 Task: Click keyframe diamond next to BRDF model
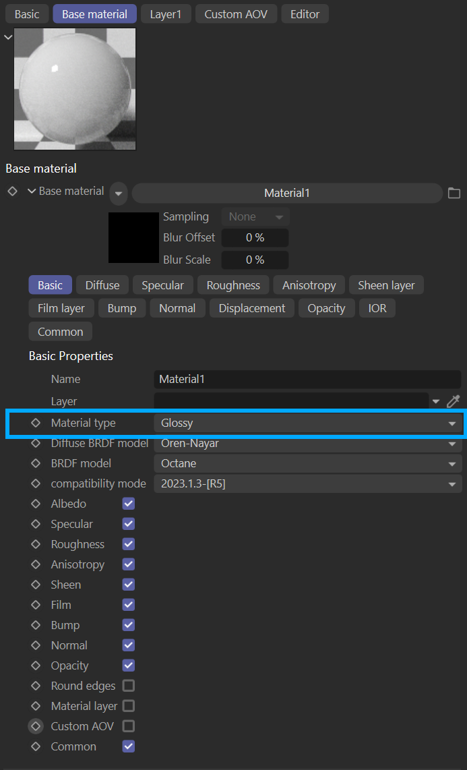(x=36, y=463)
